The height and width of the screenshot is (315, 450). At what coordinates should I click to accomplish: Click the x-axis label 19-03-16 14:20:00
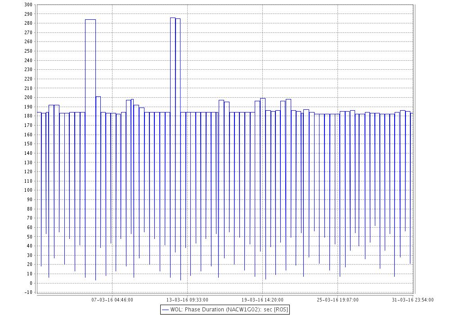click(x=262, y=300)
